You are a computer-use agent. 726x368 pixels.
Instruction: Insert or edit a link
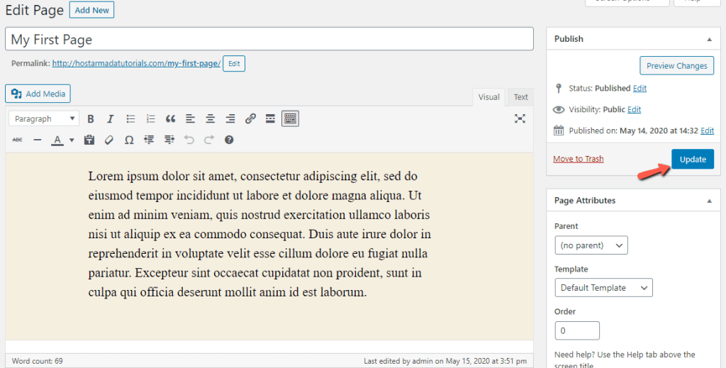coord(250,119)
